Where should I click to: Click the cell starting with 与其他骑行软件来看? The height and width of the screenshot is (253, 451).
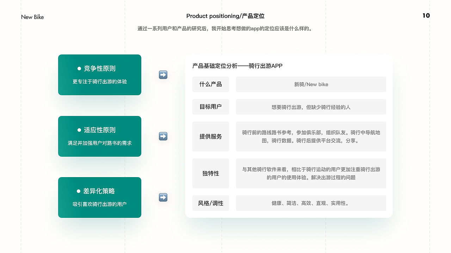coord(311,173)
